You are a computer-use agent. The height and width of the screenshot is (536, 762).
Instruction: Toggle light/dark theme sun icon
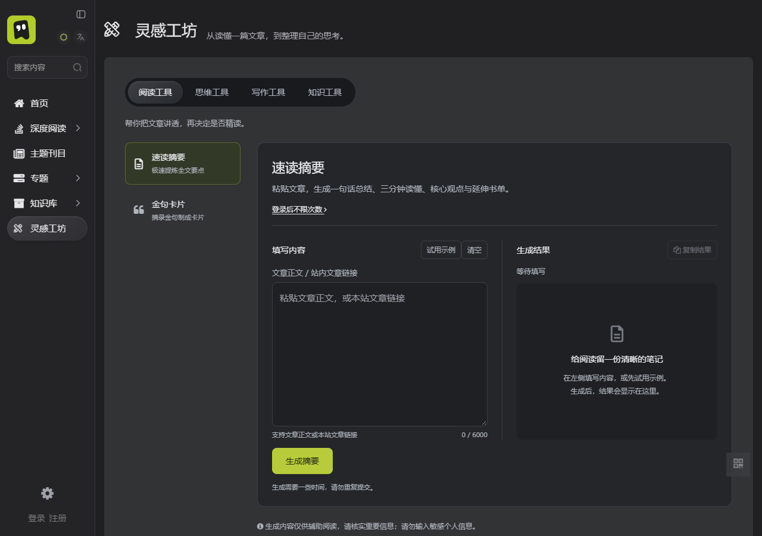tap(64, 37)
